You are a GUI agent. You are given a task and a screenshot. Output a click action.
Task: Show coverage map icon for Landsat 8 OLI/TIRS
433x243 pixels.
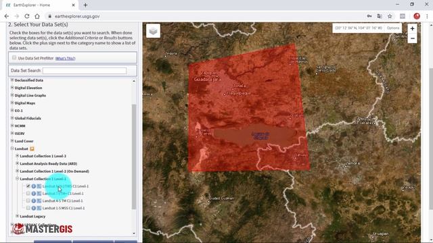click(x=39, y=186)
